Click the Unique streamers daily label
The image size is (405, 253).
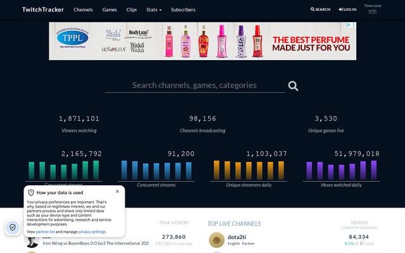point(249,185)
